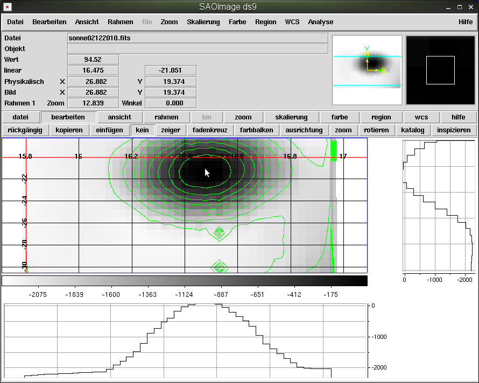479x383 pixels.
Task: Click the panner thumbnail with the compass arrows
Action: (367, 70)
